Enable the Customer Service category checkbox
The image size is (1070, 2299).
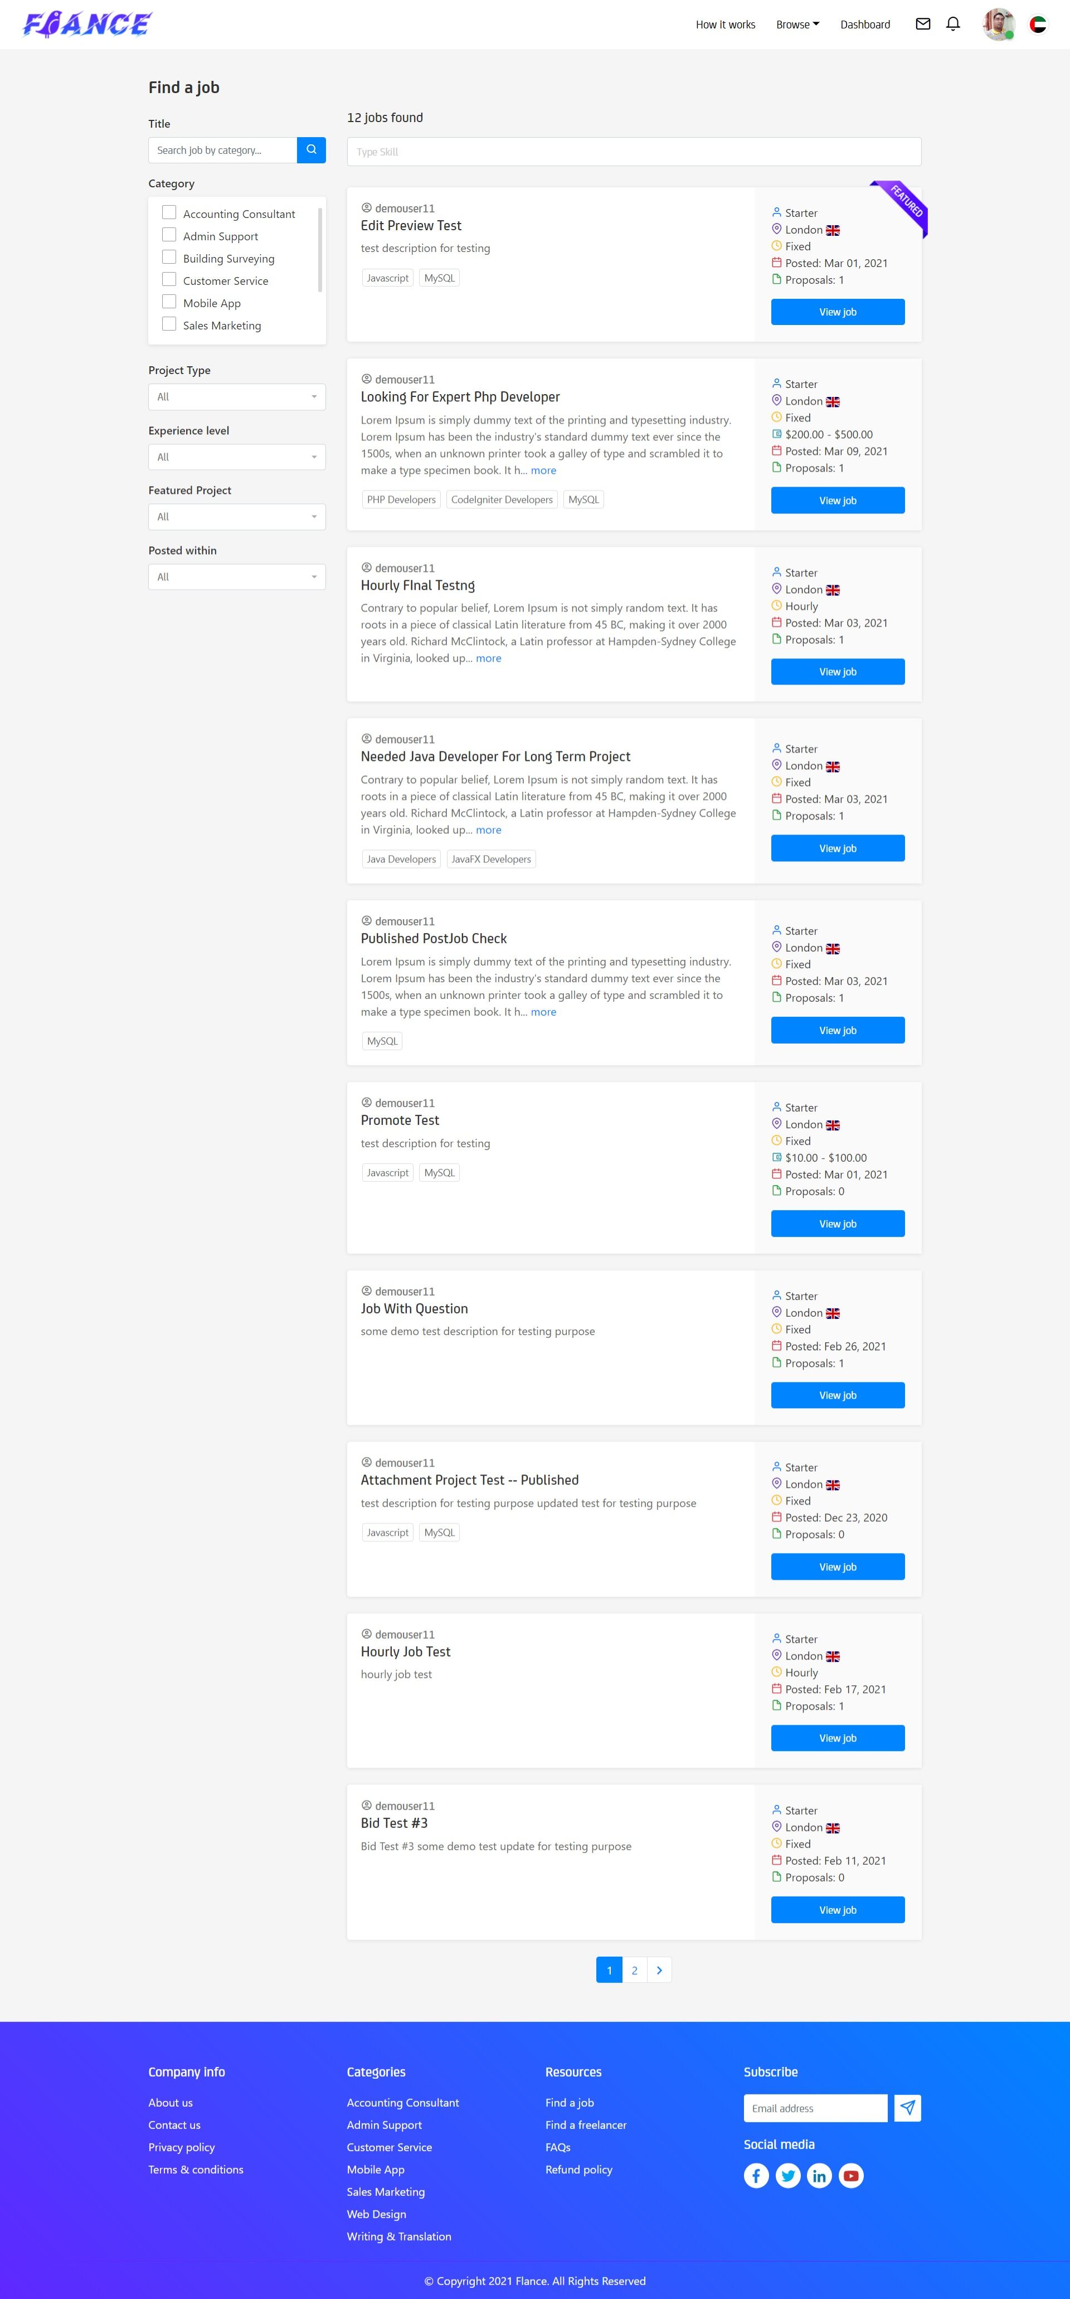point(169,279)
